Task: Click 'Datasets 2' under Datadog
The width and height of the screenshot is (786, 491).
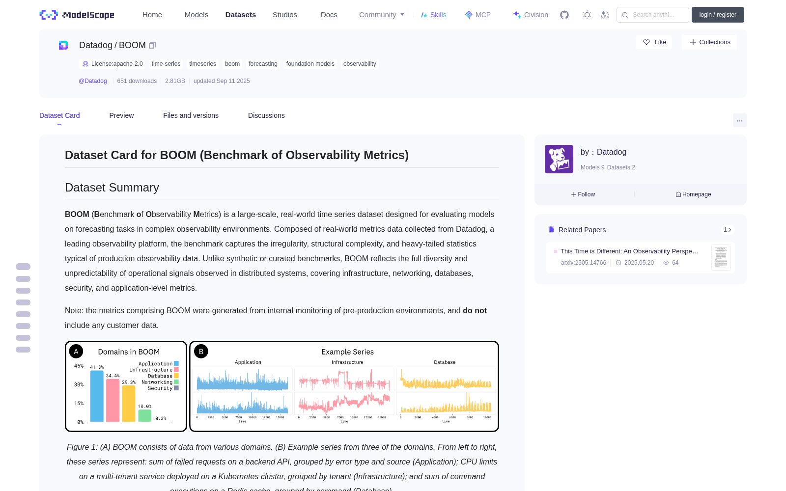Action: click(x=621, y=167)
